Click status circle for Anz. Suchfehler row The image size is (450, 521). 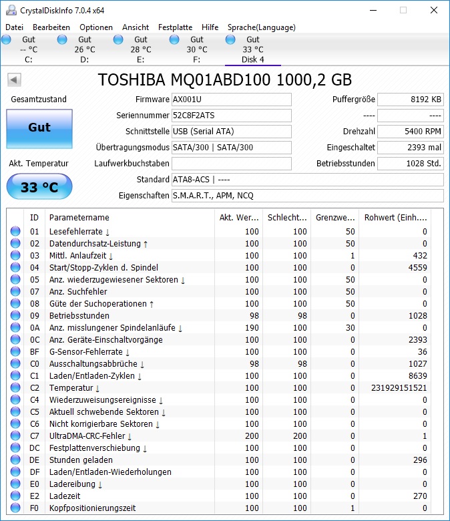tap(15, 291)
